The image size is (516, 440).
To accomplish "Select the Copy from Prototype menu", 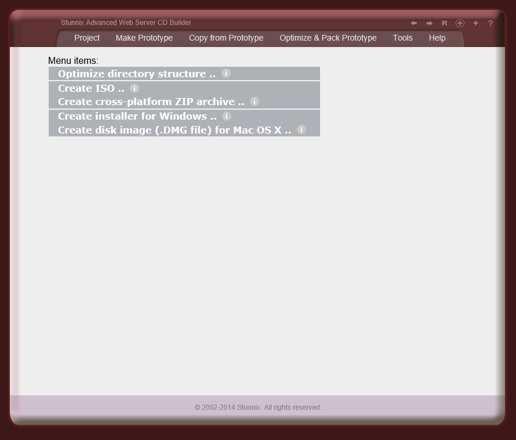I will pos(226,38).
